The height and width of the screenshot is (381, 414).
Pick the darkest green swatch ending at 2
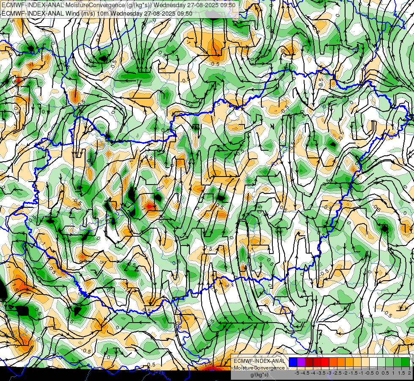(x=405, y=362)
